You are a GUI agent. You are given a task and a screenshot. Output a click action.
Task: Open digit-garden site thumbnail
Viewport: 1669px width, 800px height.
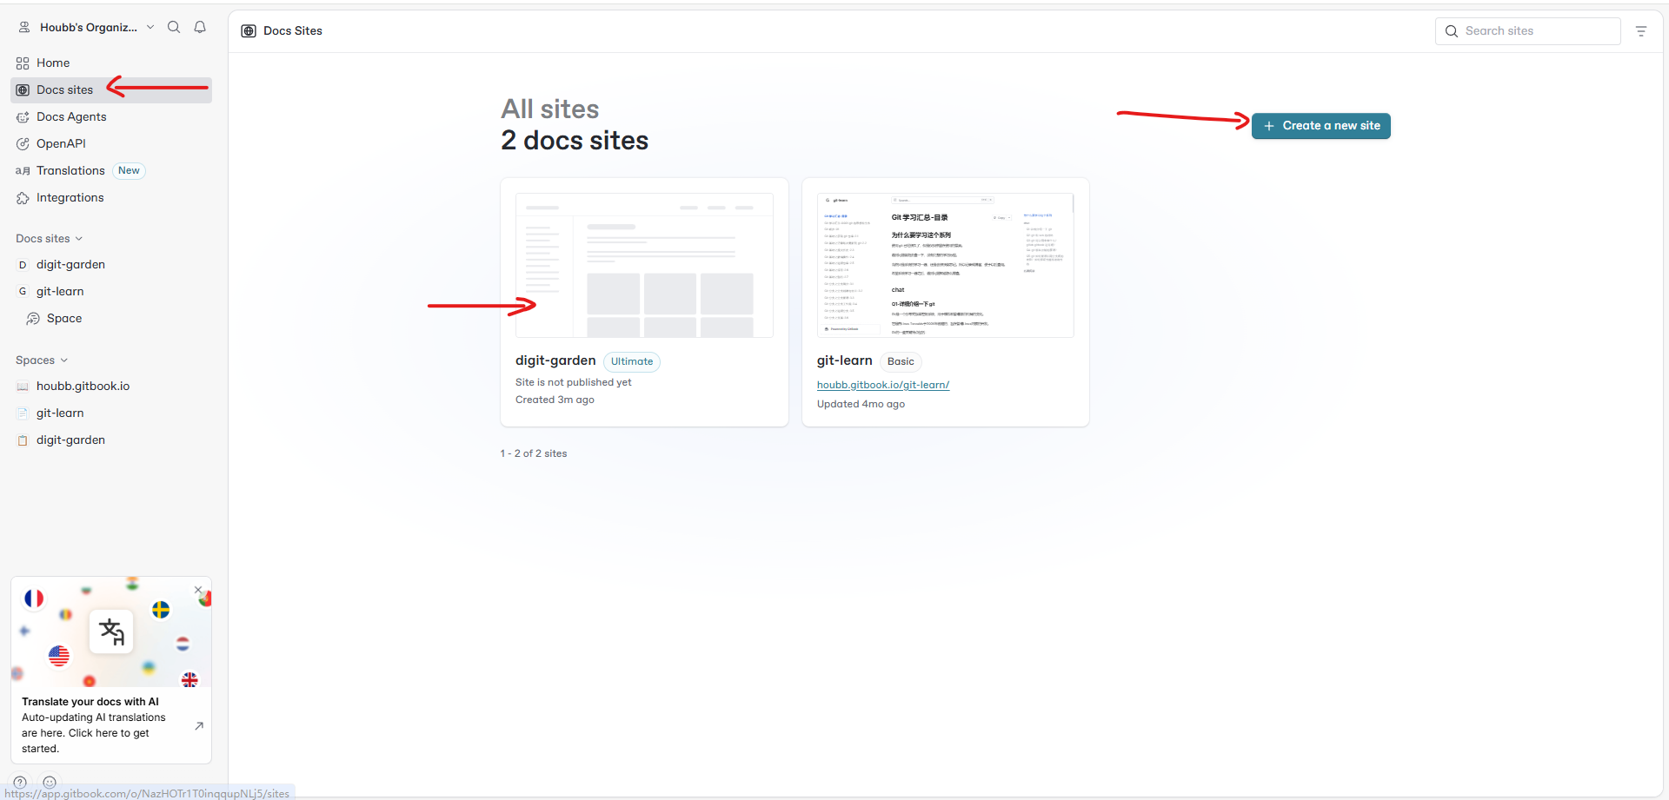click(x=644, y=266)
